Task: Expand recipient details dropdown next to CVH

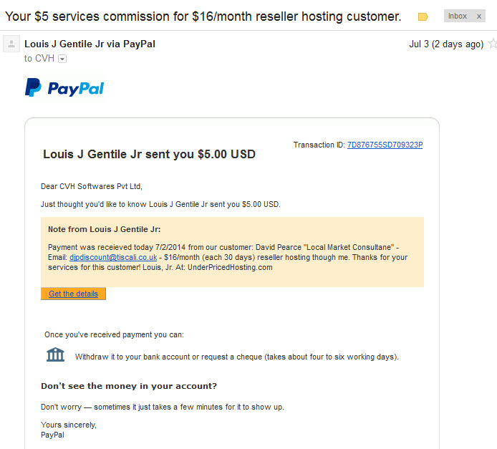Action: point(62,59)
